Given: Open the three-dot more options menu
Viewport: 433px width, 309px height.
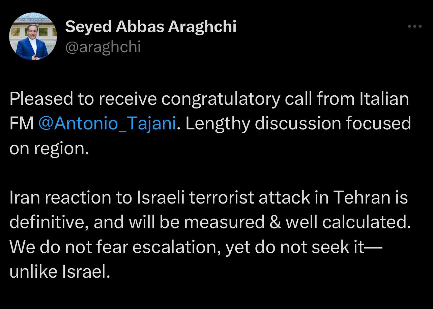Looking at the screenshot, I should tap(414, 26).
